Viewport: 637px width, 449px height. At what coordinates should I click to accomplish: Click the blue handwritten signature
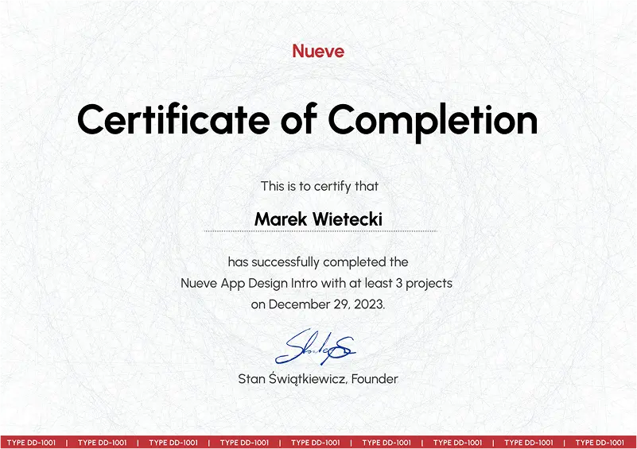point(316,346)
